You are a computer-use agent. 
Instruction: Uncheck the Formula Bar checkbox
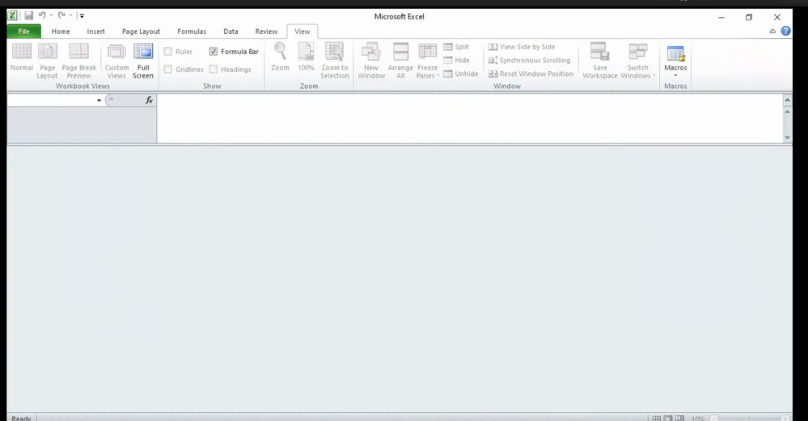214,52
